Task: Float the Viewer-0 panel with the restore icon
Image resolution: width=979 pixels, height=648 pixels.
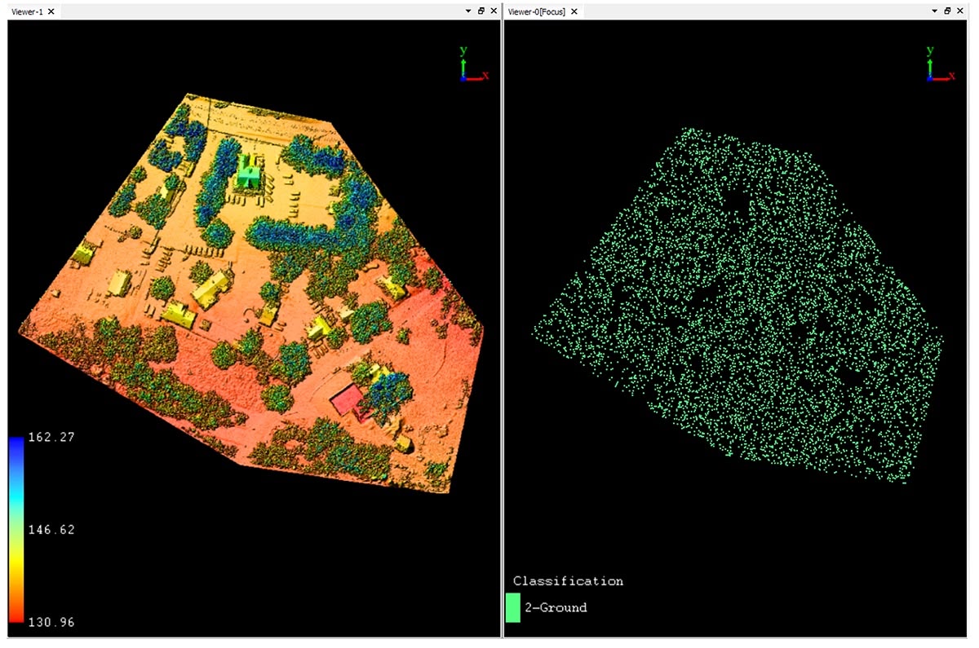Action: 948,11
